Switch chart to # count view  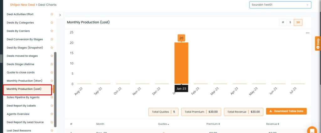tap(283, 22)
